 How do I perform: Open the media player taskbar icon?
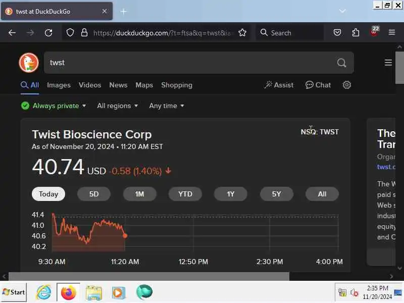(118, 293)
